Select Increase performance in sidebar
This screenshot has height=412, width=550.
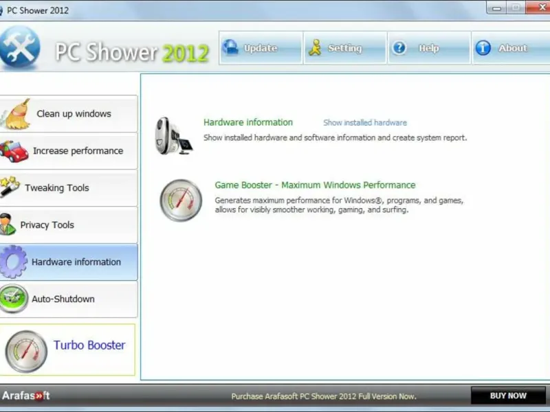click(x=69, y=151)
